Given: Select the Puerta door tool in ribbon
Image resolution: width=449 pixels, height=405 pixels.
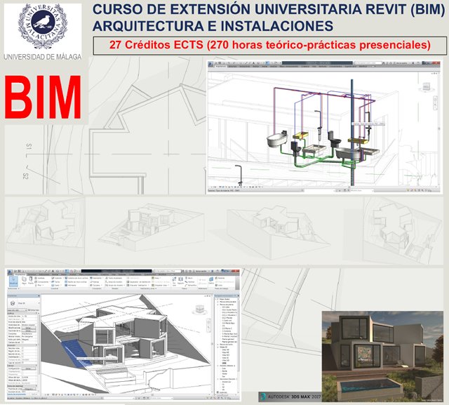Looking at the screenshot, I should coord(31,280).
